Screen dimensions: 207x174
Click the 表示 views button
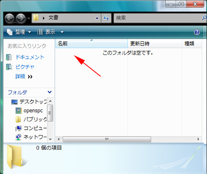pyautogui.click(x=46, y=32)
